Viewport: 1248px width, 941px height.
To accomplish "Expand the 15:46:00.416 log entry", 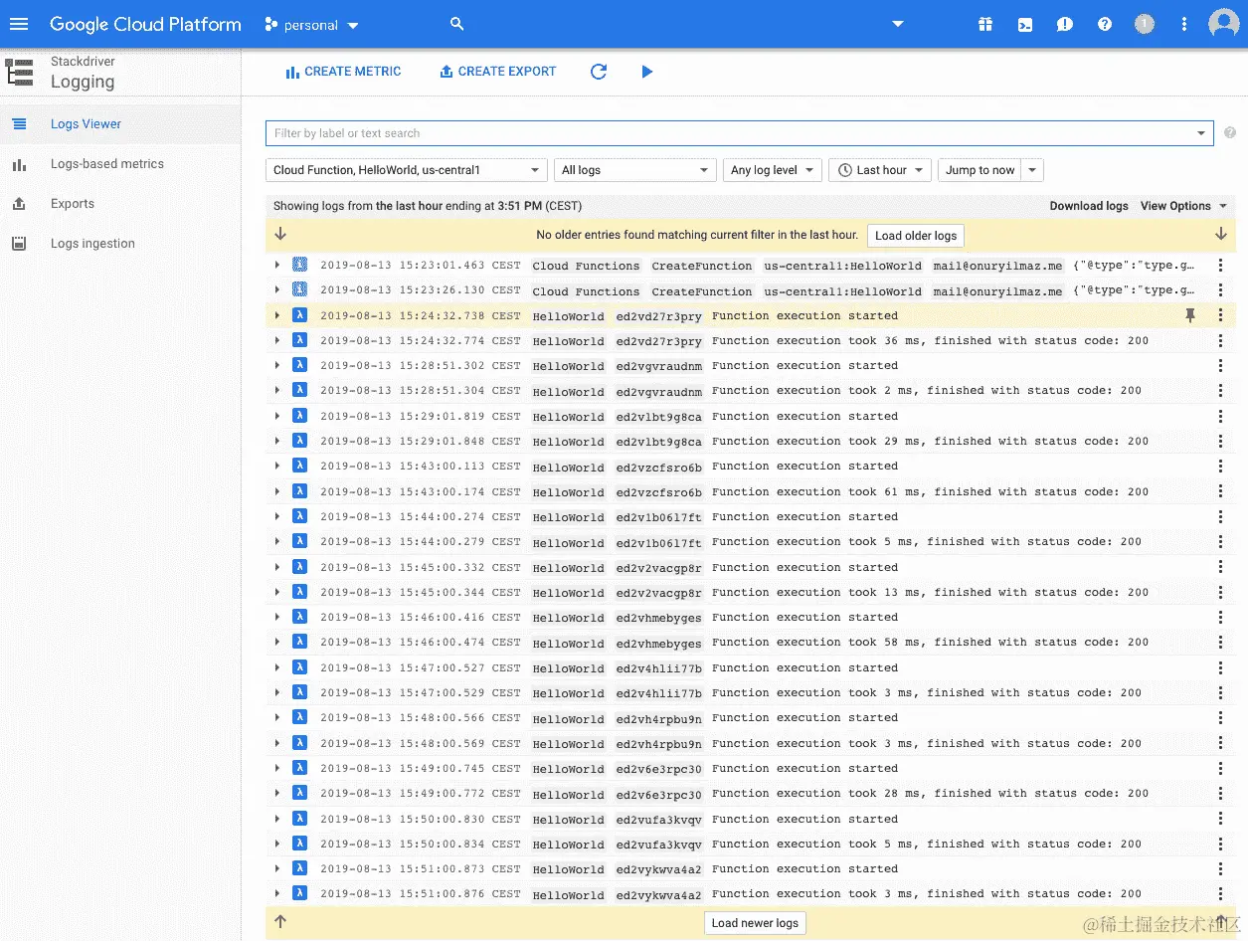I will (277, 617).
